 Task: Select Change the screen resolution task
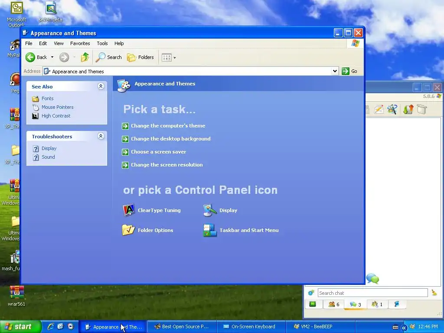pyautogui.click(x=162, y=165)
